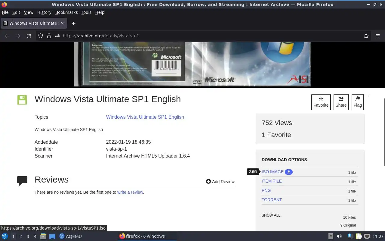This screenshot has width=385, height=241.
Task: Open the volume speaker tray icon
Action: [x=339, y=236]
